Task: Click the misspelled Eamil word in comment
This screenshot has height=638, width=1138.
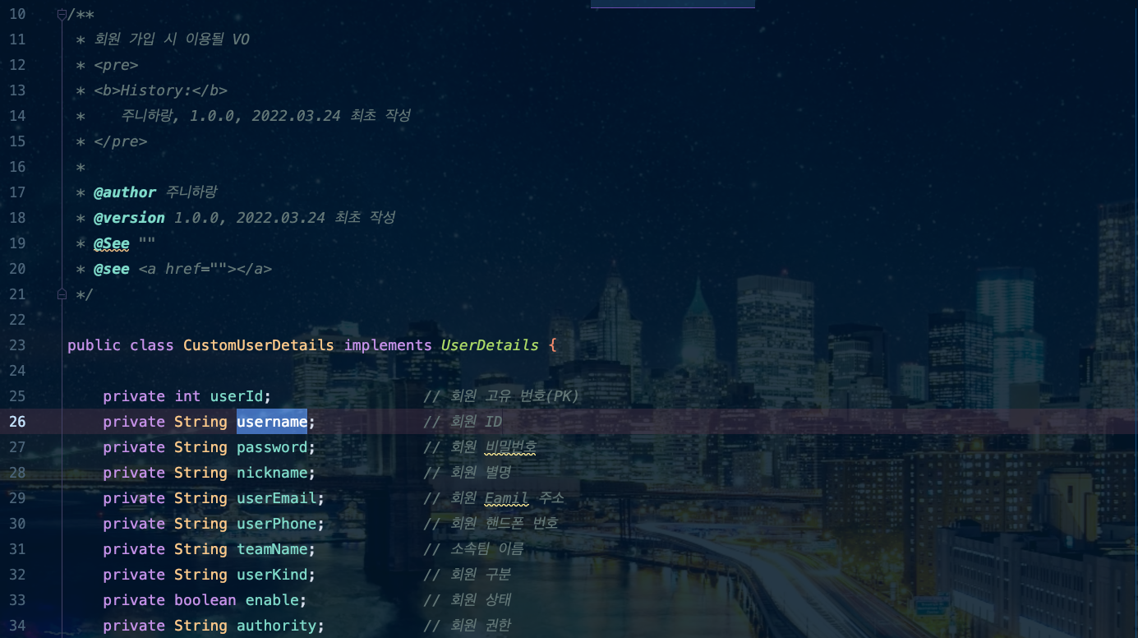Action: point(507,498)
